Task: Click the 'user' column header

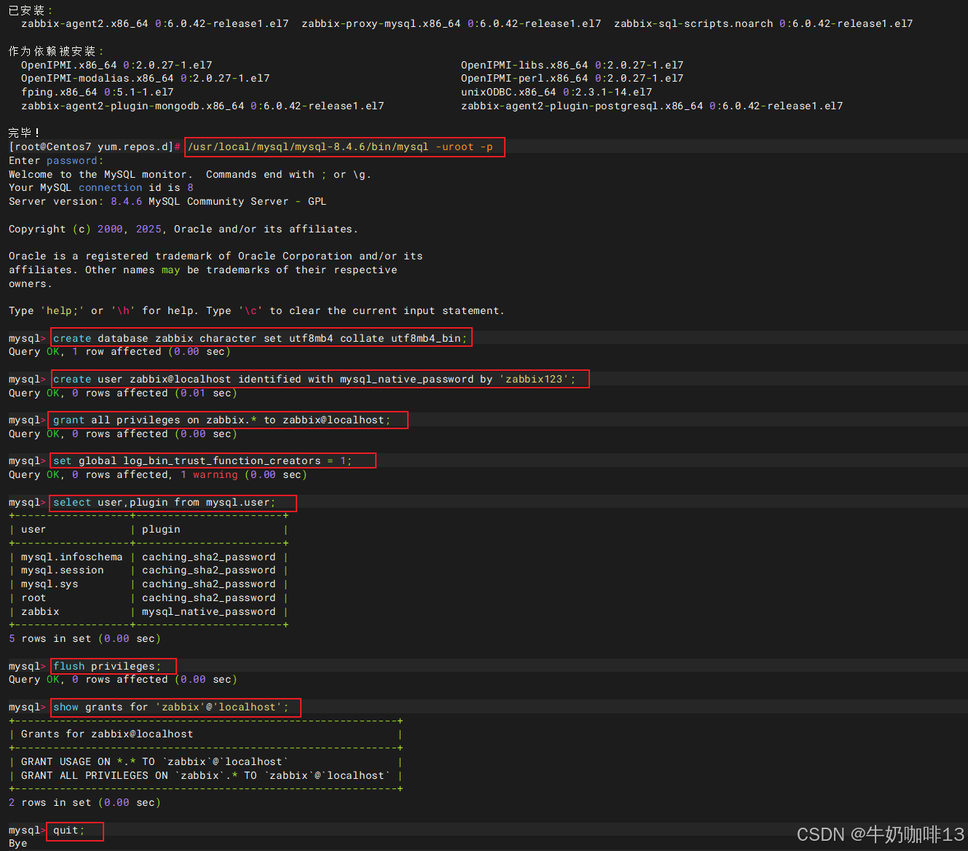Action: pyautogui.click(x=34, y=529)
